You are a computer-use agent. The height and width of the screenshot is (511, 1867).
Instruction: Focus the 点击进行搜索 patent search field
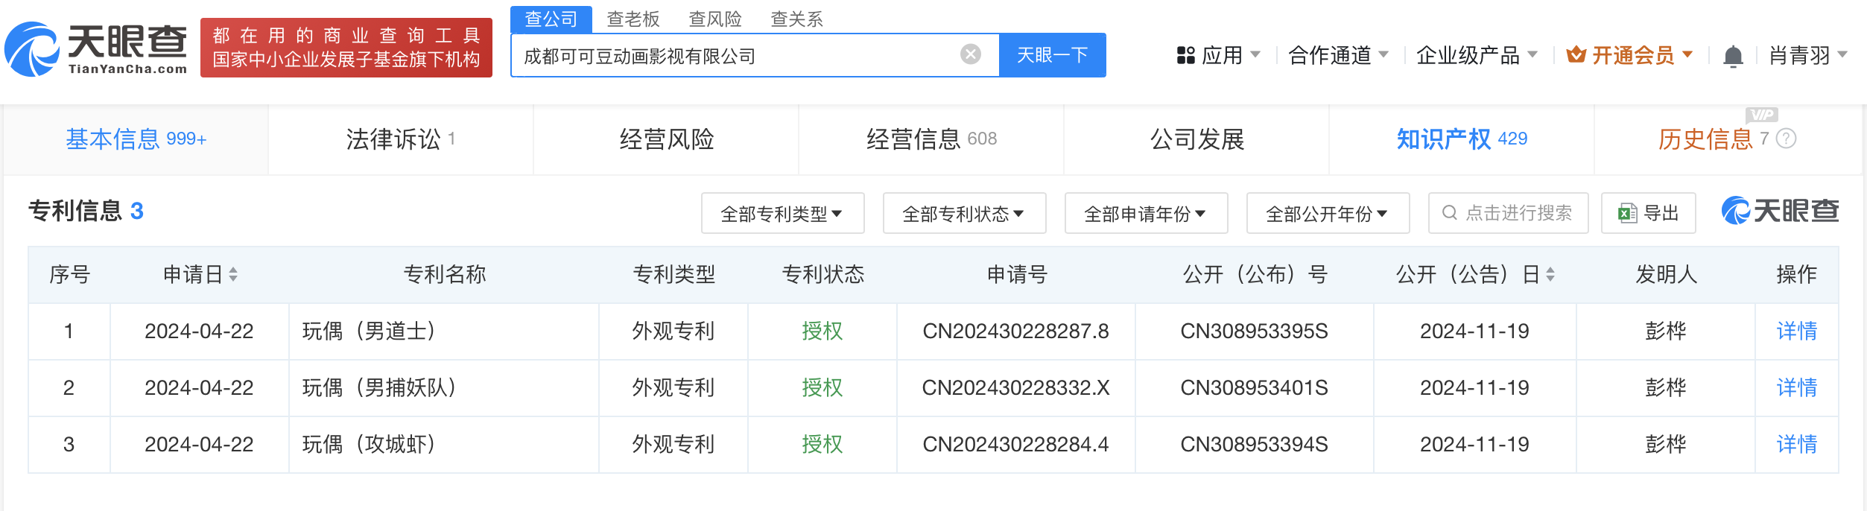pos(1509,213)
